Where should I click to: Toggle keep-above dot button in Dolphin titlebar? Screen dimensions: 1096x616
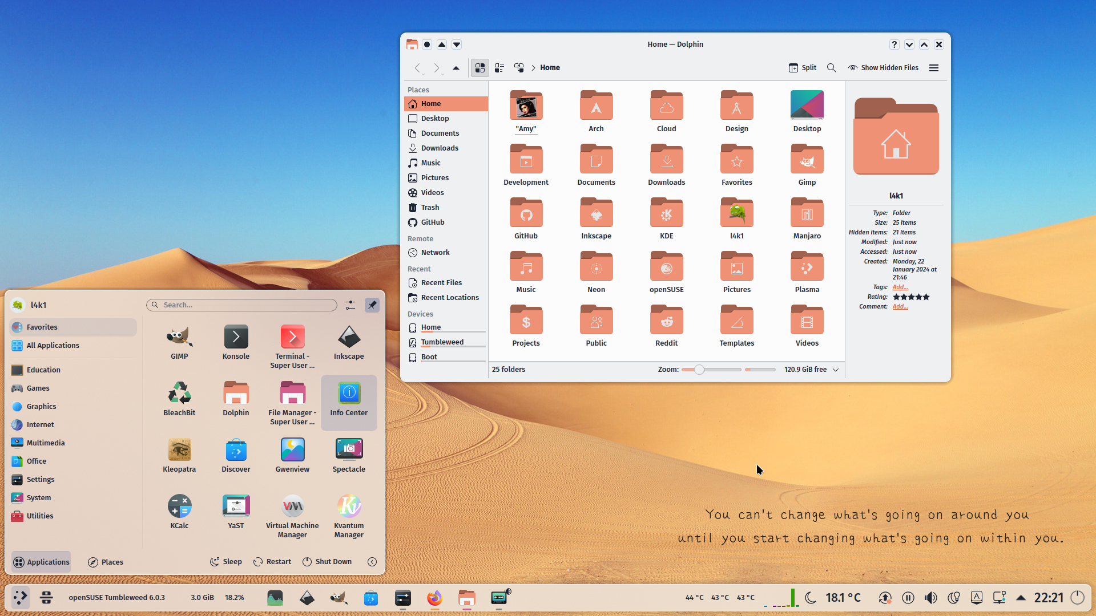coord(427,44)
